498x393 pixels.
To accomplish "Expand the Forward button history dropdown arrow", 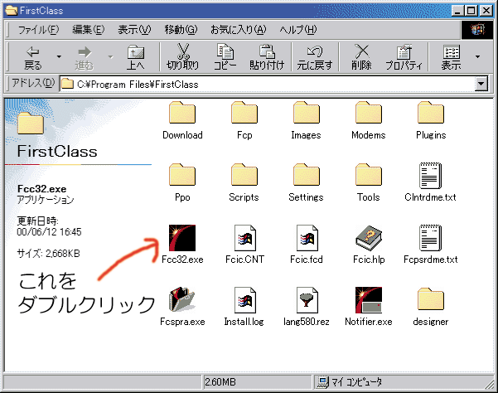I will click(110, 57).
